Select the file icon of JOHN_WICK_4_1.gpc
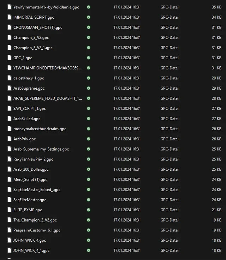This screenshot has height=260, width=226. point(10,250)
